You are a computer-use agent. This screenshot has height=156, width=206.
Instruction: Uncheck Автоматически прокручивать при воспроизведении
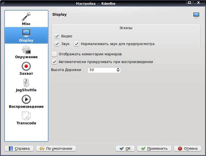(x=54, y=62)
